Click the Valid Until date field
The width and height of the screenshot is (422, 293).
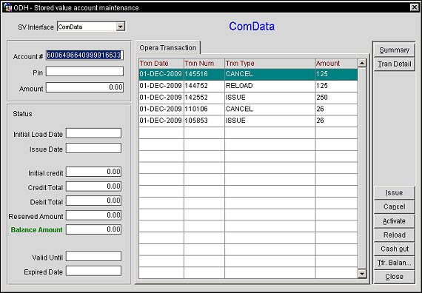[x=94, y=256]
